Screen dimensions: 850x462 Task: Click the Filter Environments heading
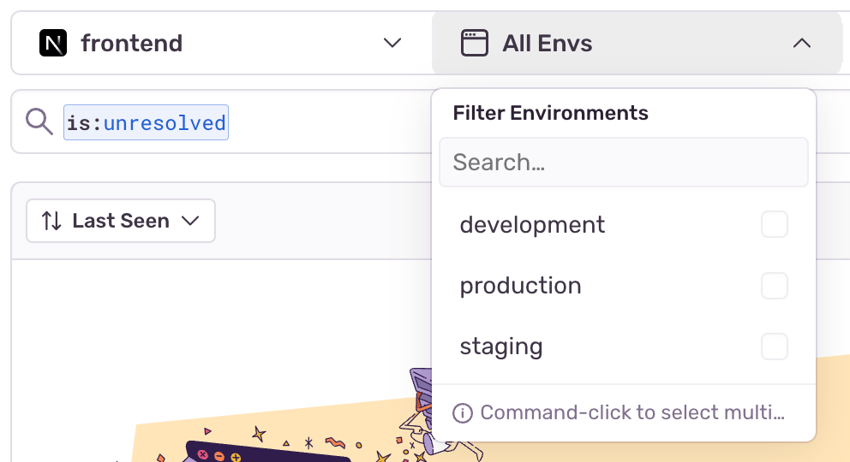(550, 113)
